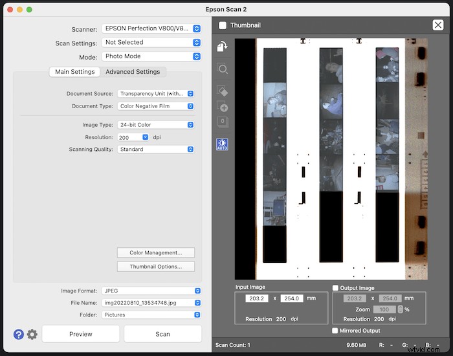Enable the Mirrored Output checkbox
453x356 pixels.
(335, 331)
